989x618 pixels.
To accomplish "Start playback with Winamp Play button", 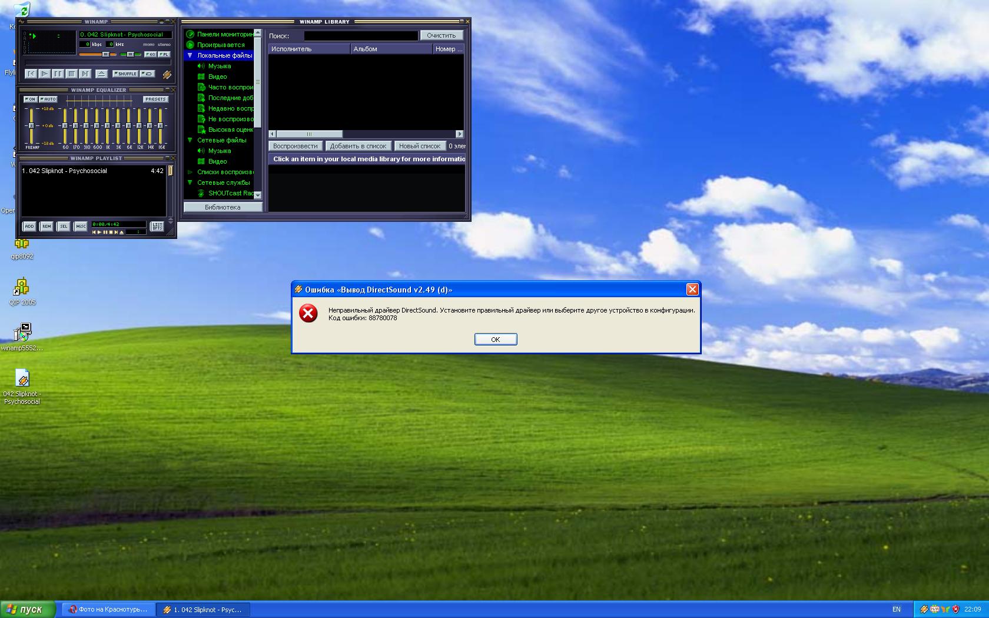I will click(x=44, y=74).
